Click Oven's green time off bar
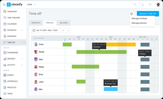The width and height of the screenshot is (163, 99). 67,44
